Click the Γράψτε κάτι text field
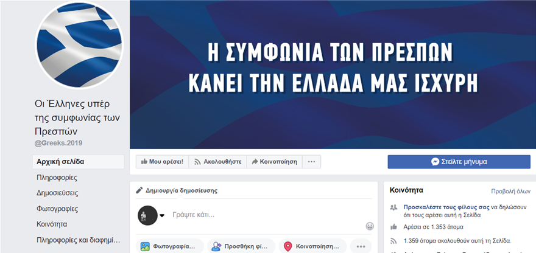The width and height of the screenshot is (536, 253). pyautogui.click(x=267, y=215)
